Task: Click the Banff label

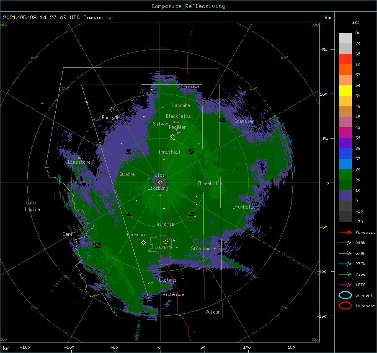Action: click(x=69, y=234)
